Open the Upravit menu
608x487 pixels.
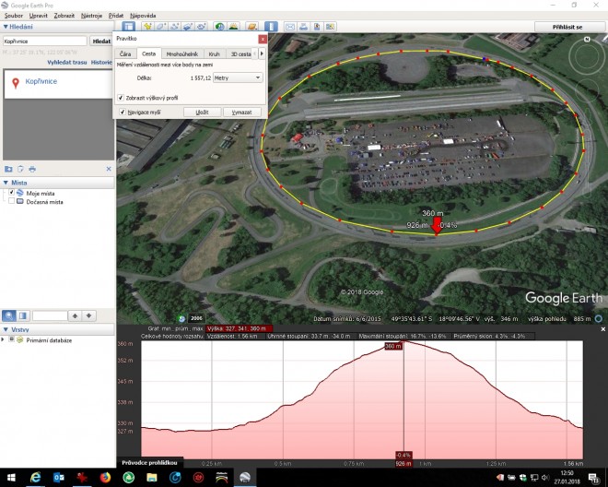pyautogui.click(x=39, y=16)
